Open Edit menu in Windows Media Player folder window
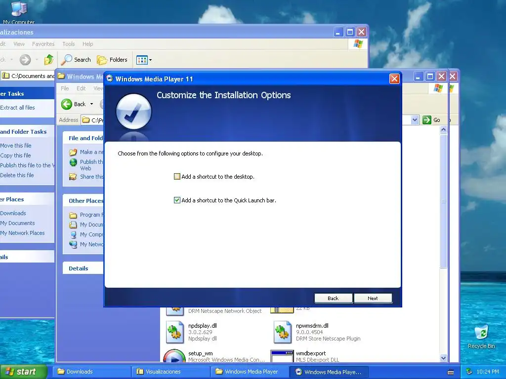The width and height of the screenshot is (506, 379). pos(81,88)
